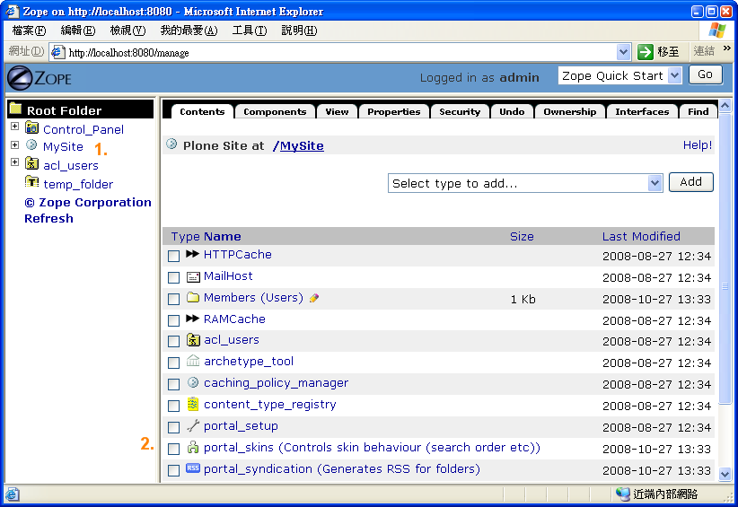738x507 pixels.
Task: Open the /MySite link
Action: pyautogui.click(x=298, y=145)
